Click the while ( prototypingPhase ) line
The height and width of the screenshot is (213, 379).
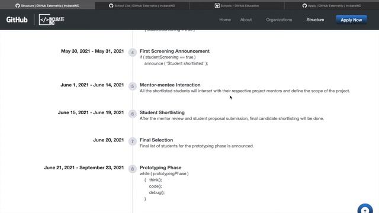[x=164, y=173]
